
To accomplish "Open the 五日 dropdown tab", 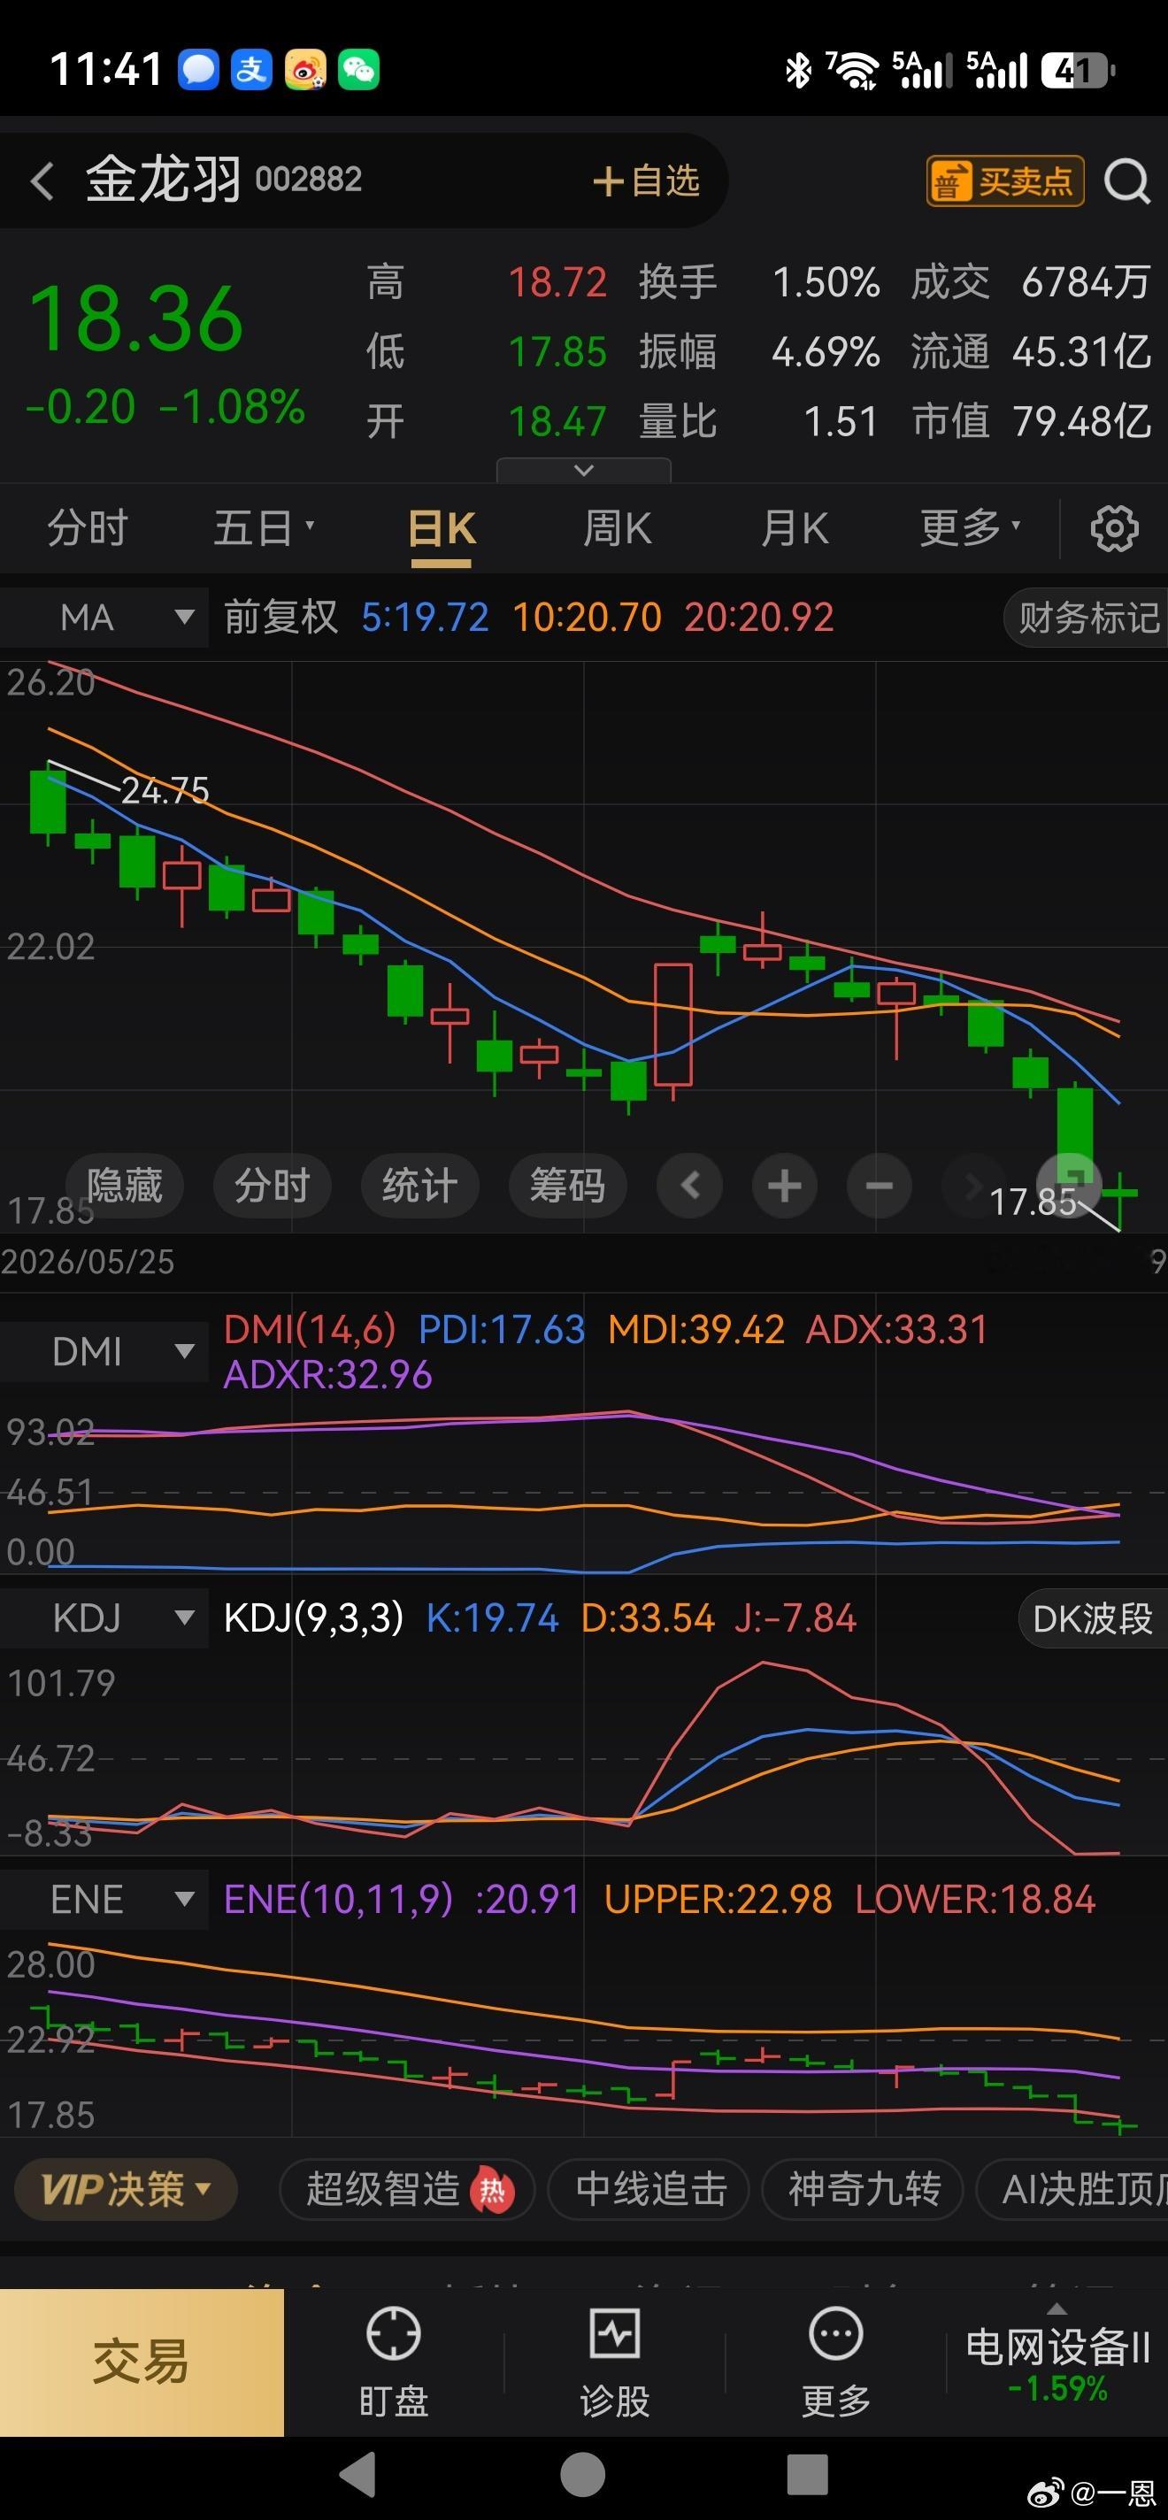I will pos(263,528).
